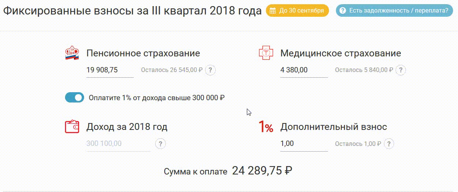Click the total sum 24 289,75 ₽
458x192 pixels.
pyautogui.click(x=262, y=171)
